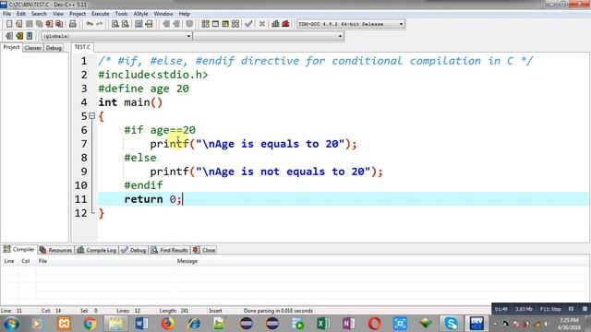Click the '#include<stdio.h>' line

click(x=153, y=75)
